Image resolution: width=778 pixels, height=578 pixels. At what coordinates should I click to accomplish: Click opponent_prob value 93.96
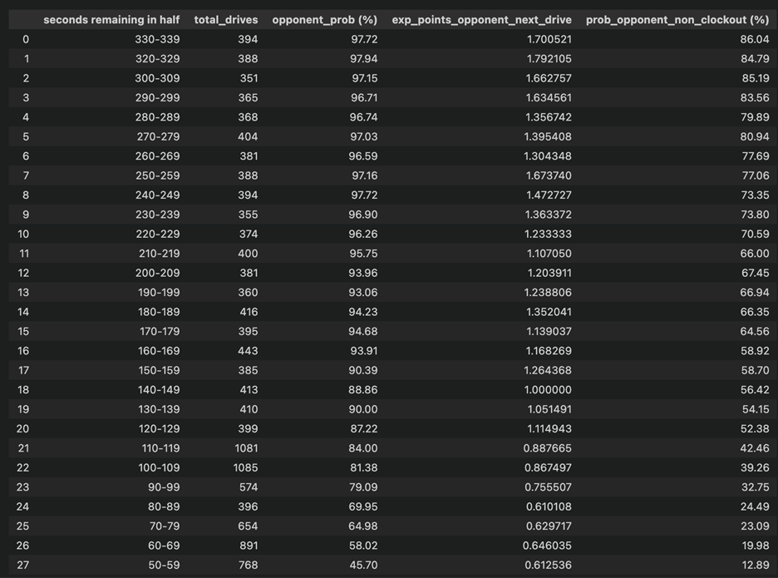(x=362, y=273)
